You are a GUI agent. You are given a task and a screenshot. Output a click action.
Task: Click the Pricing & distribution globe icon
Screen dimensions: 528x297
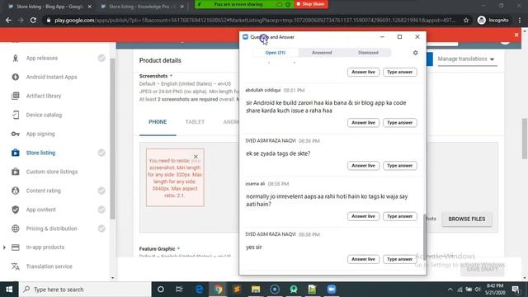(x=15, y=229)
